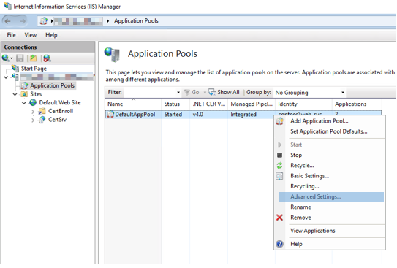
Task: Expand the CertEnroll node
Action: (33, 111)
